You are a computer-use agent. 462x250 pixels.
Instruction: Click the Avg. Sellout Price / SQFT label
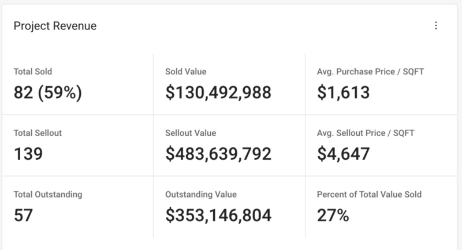coord(366,133)
